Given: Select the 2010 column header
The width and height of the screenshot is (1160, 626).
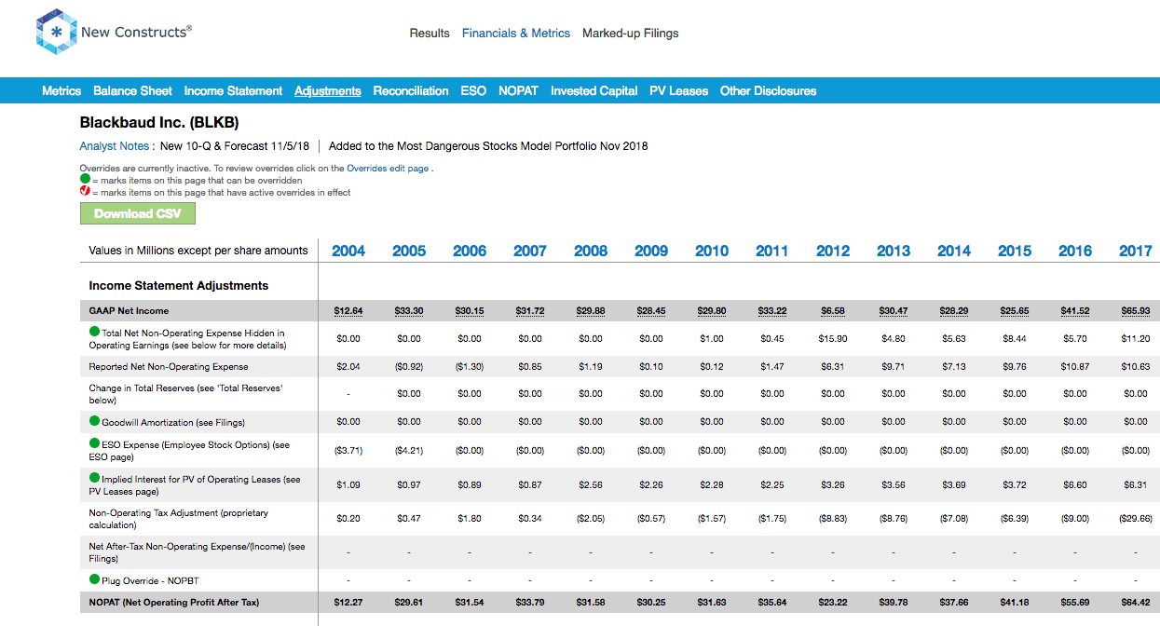Looking at the screenshot, I should [x=712, y=251].
